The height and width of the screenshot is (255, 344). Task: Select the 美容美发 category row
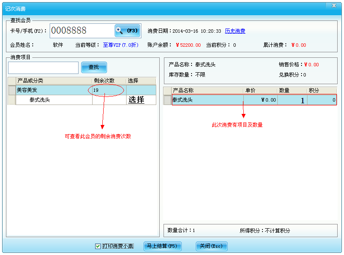[x=86, y=90]
